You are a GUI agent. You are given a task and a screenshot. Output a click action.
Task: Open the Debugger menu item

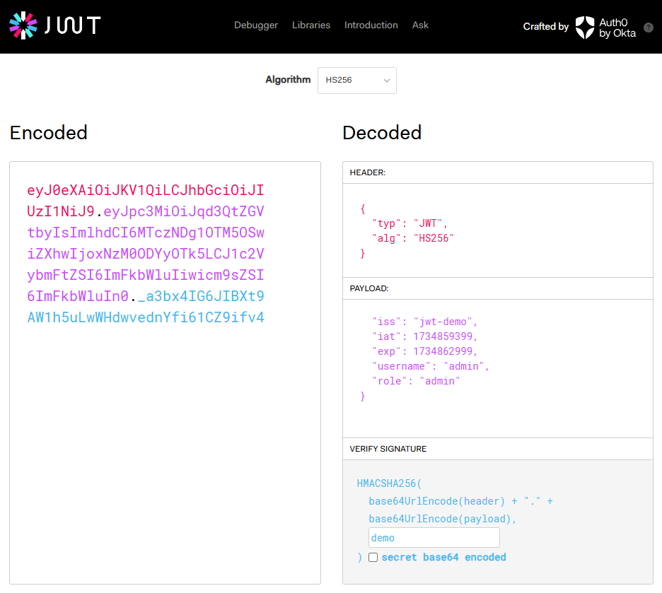coord(256,25)
